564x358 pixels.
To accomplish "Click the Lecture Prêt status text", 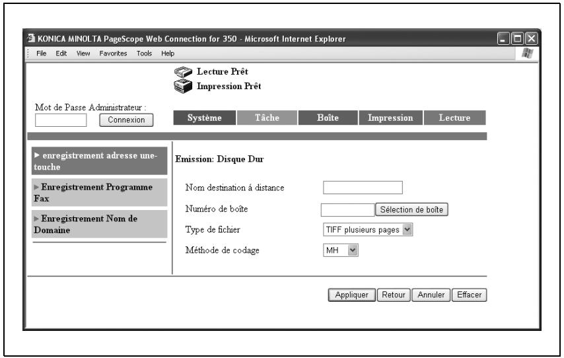I will (223, 71).
